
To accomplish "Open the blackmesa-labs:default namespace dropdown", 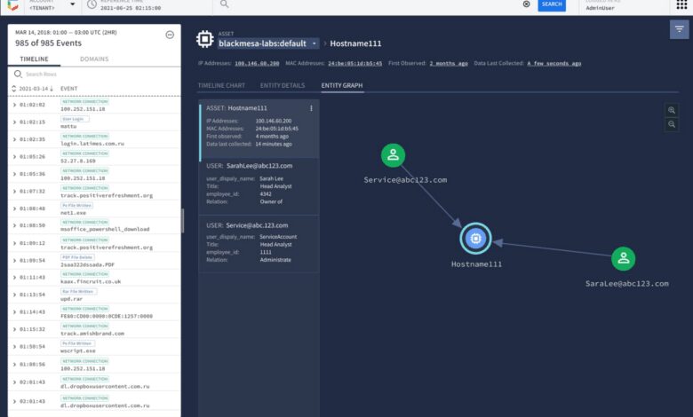I will click(267, 43).
